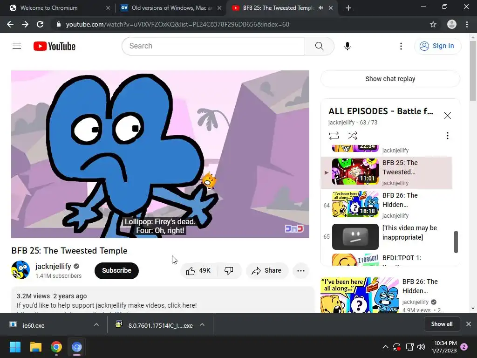Open playlist three-dot options menu
This screenshot has width=477, height=358.
tap(447, 136)
